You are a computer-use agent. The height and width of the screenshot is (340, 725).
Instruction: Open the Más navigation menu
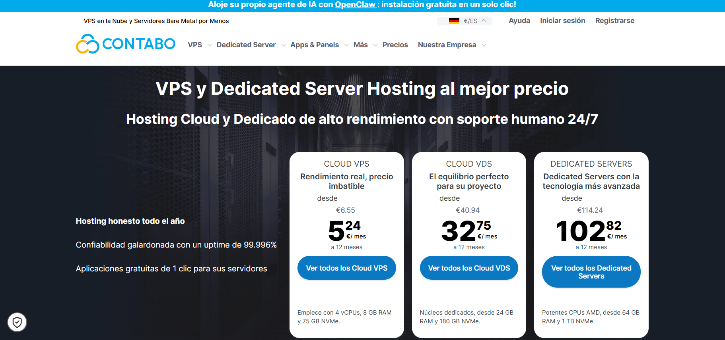(x=361, y=45)
